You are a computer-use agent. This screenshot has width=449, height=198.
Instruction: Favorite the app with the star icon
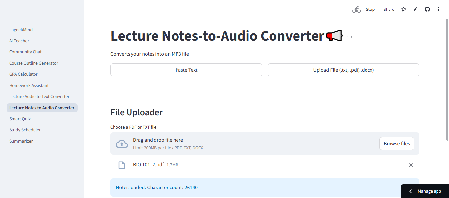[403, 9]
